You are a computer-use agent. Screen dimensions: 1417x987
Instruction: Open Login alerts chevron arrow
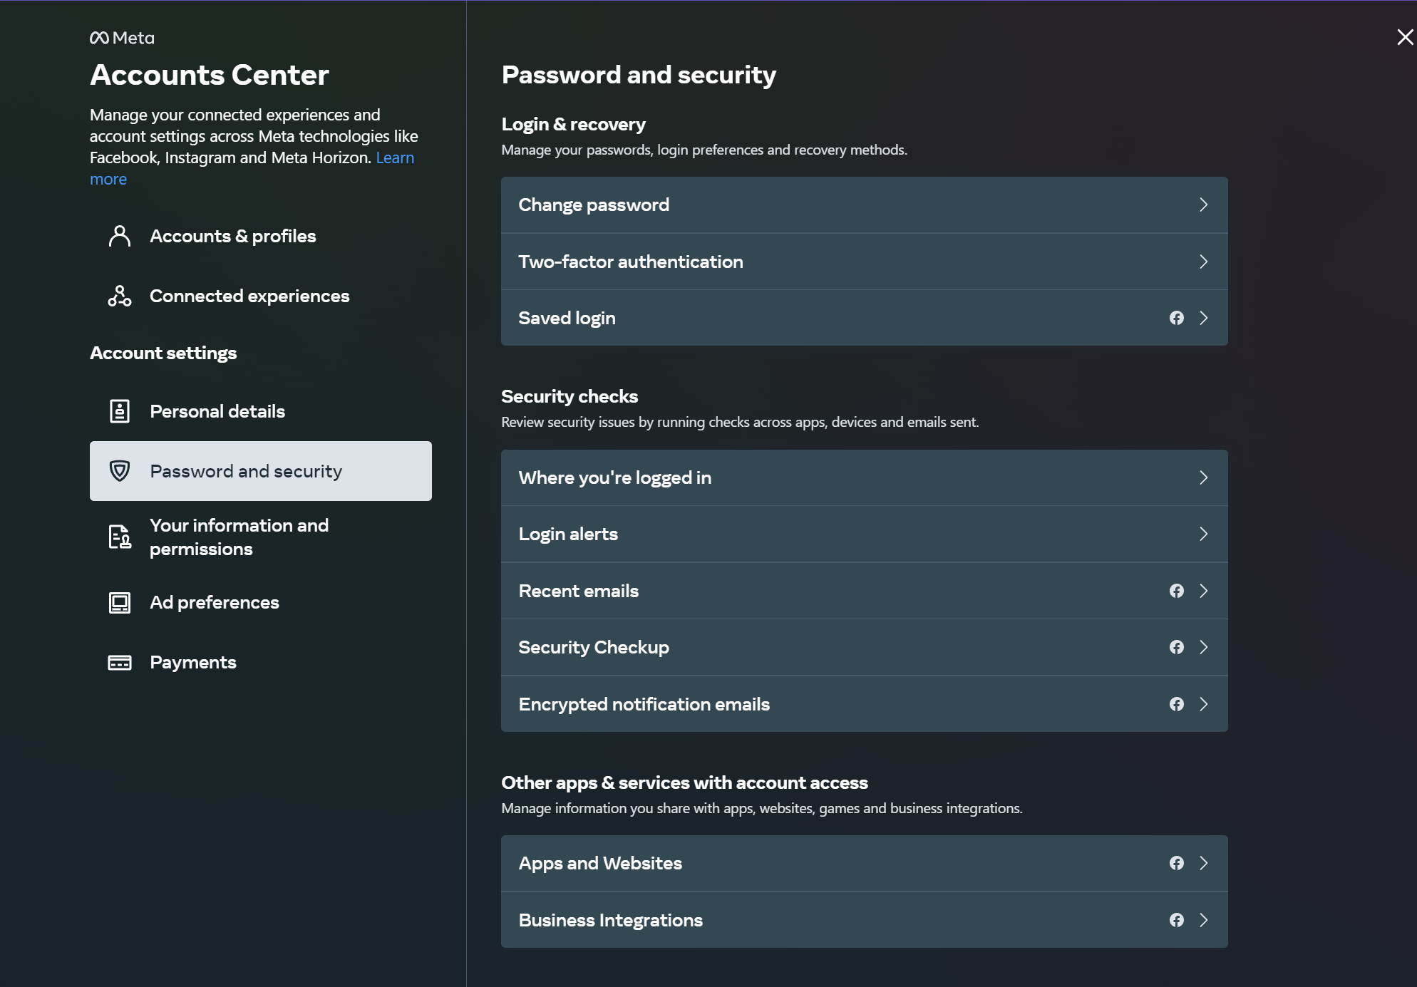coord(1204,534)
